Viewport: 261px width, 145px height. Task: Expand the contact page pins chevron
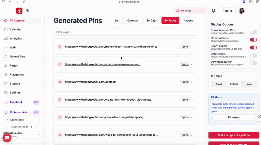pos(192,82)
